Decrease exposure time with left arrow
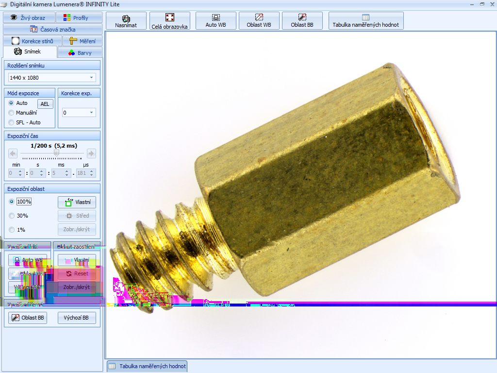497x373 pixels. coord(13,154)
